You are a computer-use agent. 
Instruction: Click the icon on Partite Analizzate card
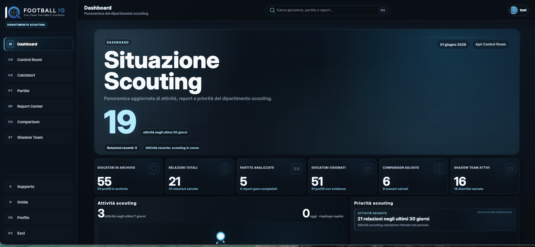pos(297,169)
